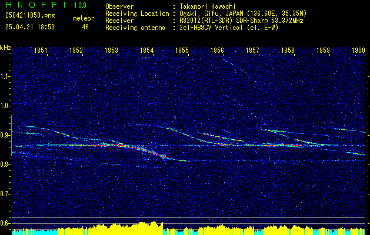Click the 1859 time marker
The image size is (370, 235).
(324, 51)
